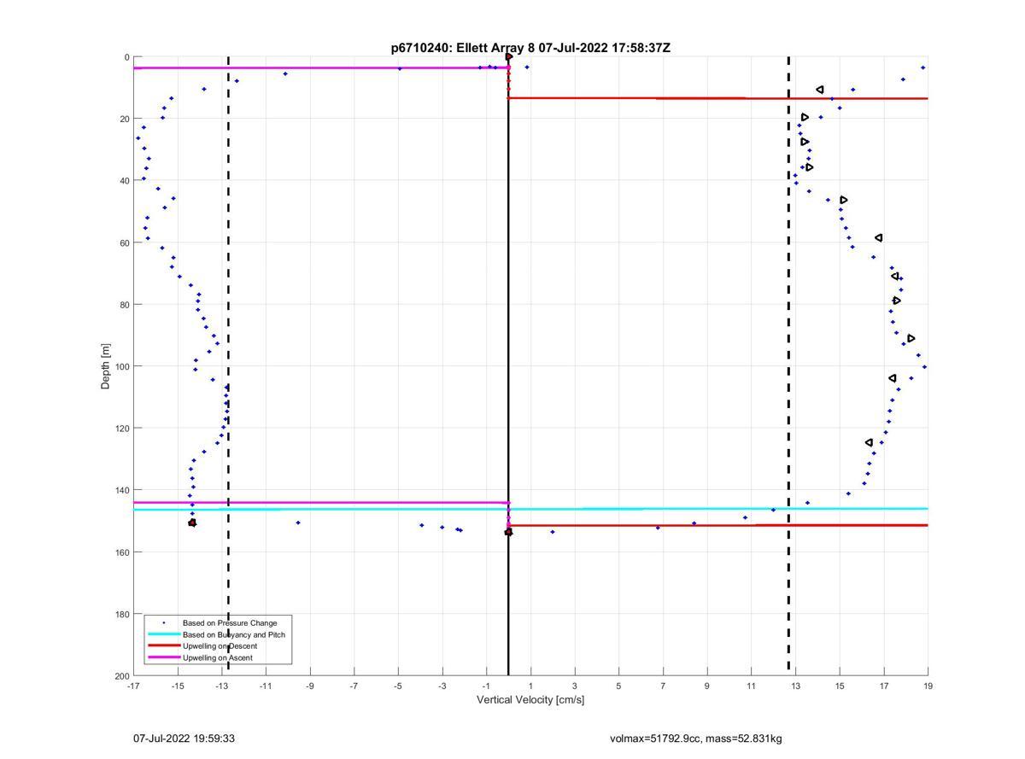Click x-axis tick label '-9'

[310, 686]
